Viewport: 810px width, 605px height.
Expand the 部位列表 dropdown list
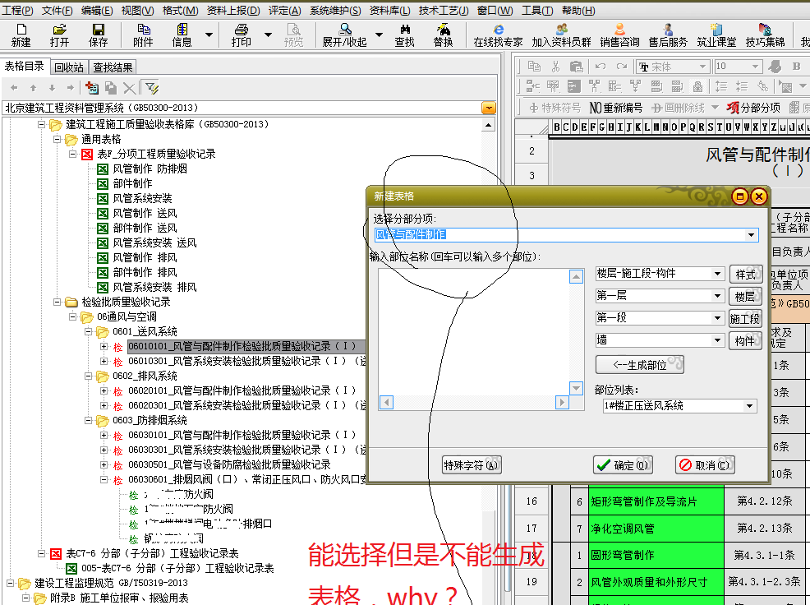pos(749,406)
